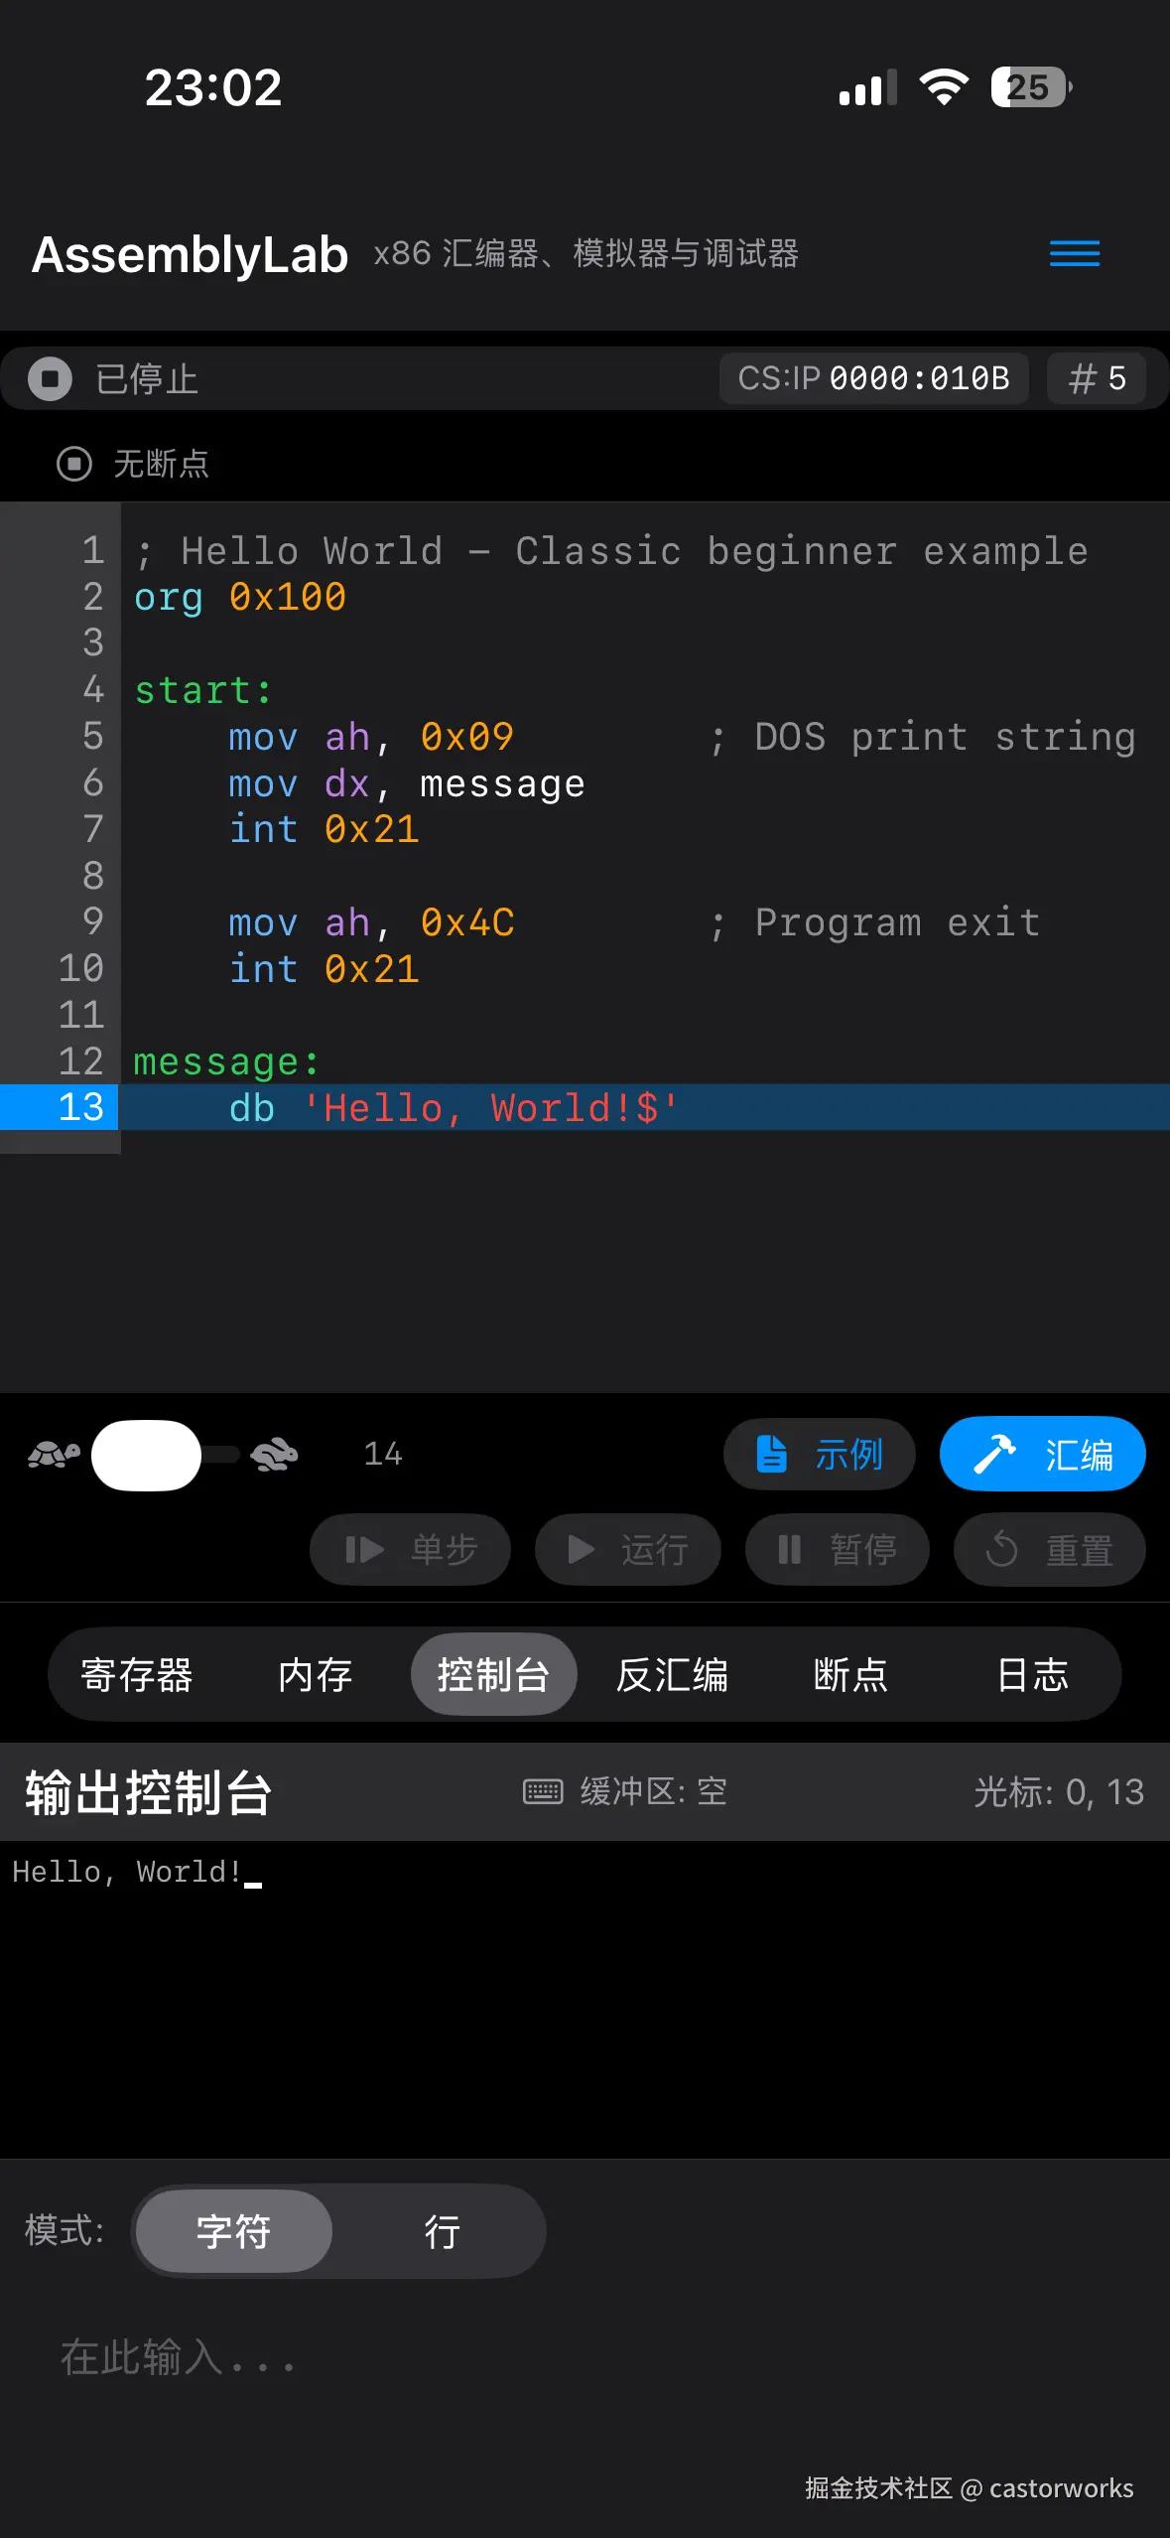1170x2538 pixels.
Task: Click the 单步 step button
Action: click(410, 1549)
